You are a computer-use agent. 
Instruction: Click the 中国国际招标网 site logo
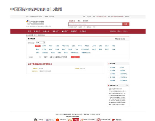tap(35, 22)
